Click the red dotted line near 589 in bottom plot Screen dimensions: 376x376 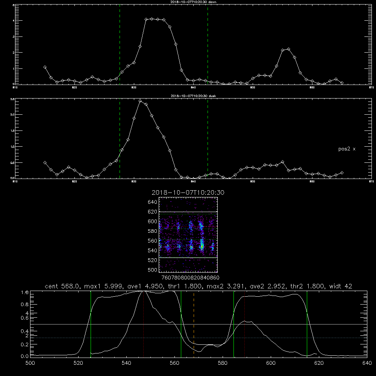coord(245,324)
